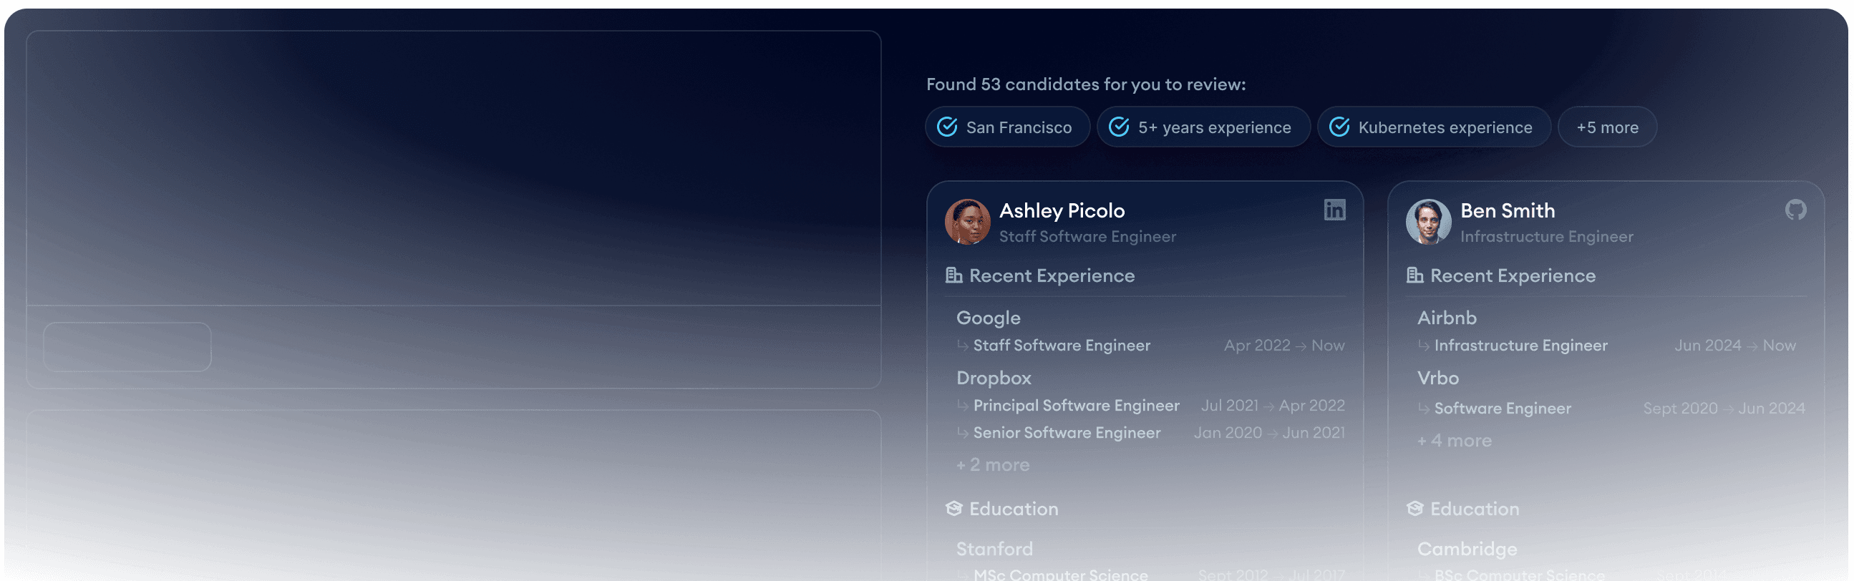The image size is (1854, 581).
Task: Click the subtitle Infrastructure Engineer under Ben Smith
Action: tap(1546, 237)
